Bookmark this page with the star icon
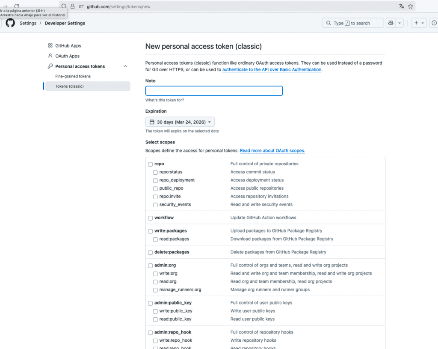The width and height of the screenshot is (438, 349). click(x=411, y=6)
